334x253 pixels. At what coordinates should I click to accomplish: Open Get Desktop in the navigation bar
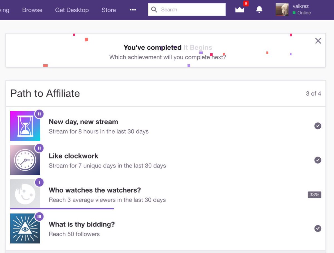point(72,10)
